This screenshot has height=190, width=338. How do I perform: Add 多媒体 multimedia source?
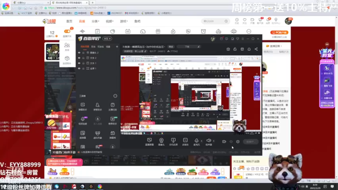pyautogui.click(x=185, y=142)
